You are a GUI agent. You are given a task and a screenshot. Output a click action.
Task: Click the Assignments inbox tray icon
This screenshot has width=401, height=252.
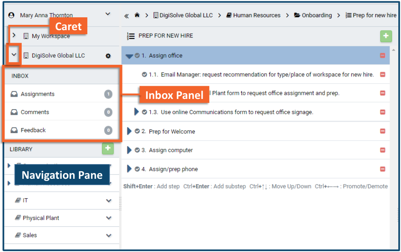14,94
